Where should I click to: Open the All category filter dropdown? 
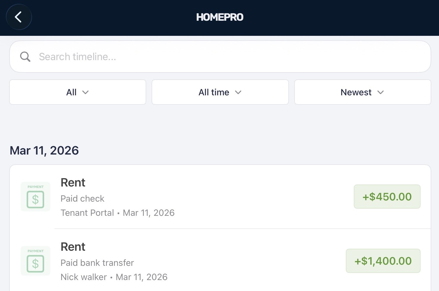tap(78, 92)
